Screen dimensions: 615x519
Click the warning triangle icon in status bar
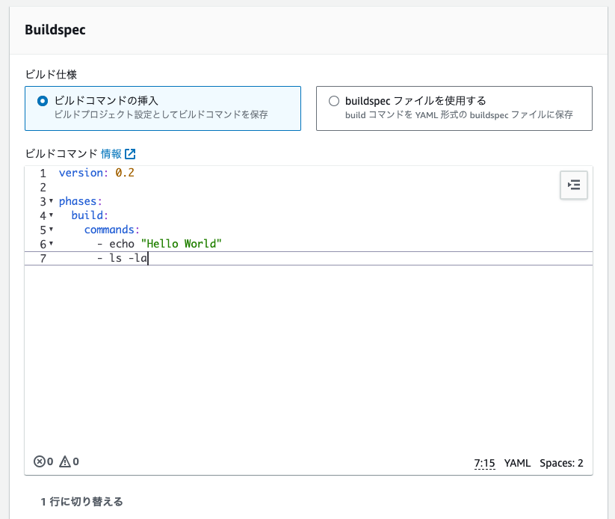click(65, 461)
